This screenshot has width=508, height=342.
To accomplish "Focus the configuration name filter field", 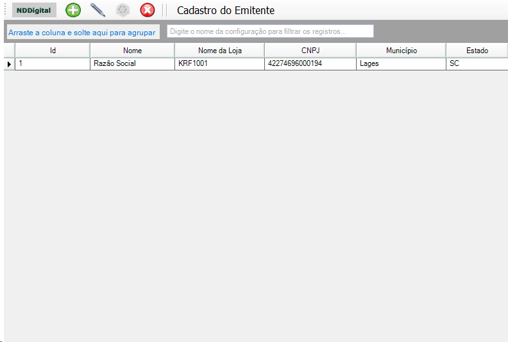I will pyautogui.click(x=270, y=31).
